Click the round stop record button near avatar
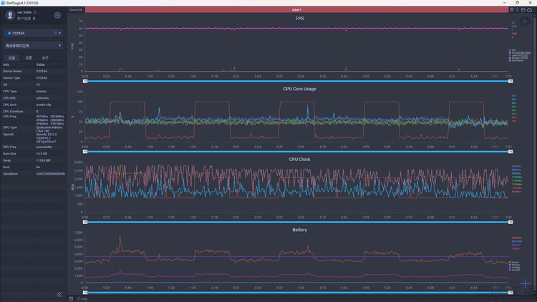The height and width of the screenshot is (302, 537). pos(57,15)
